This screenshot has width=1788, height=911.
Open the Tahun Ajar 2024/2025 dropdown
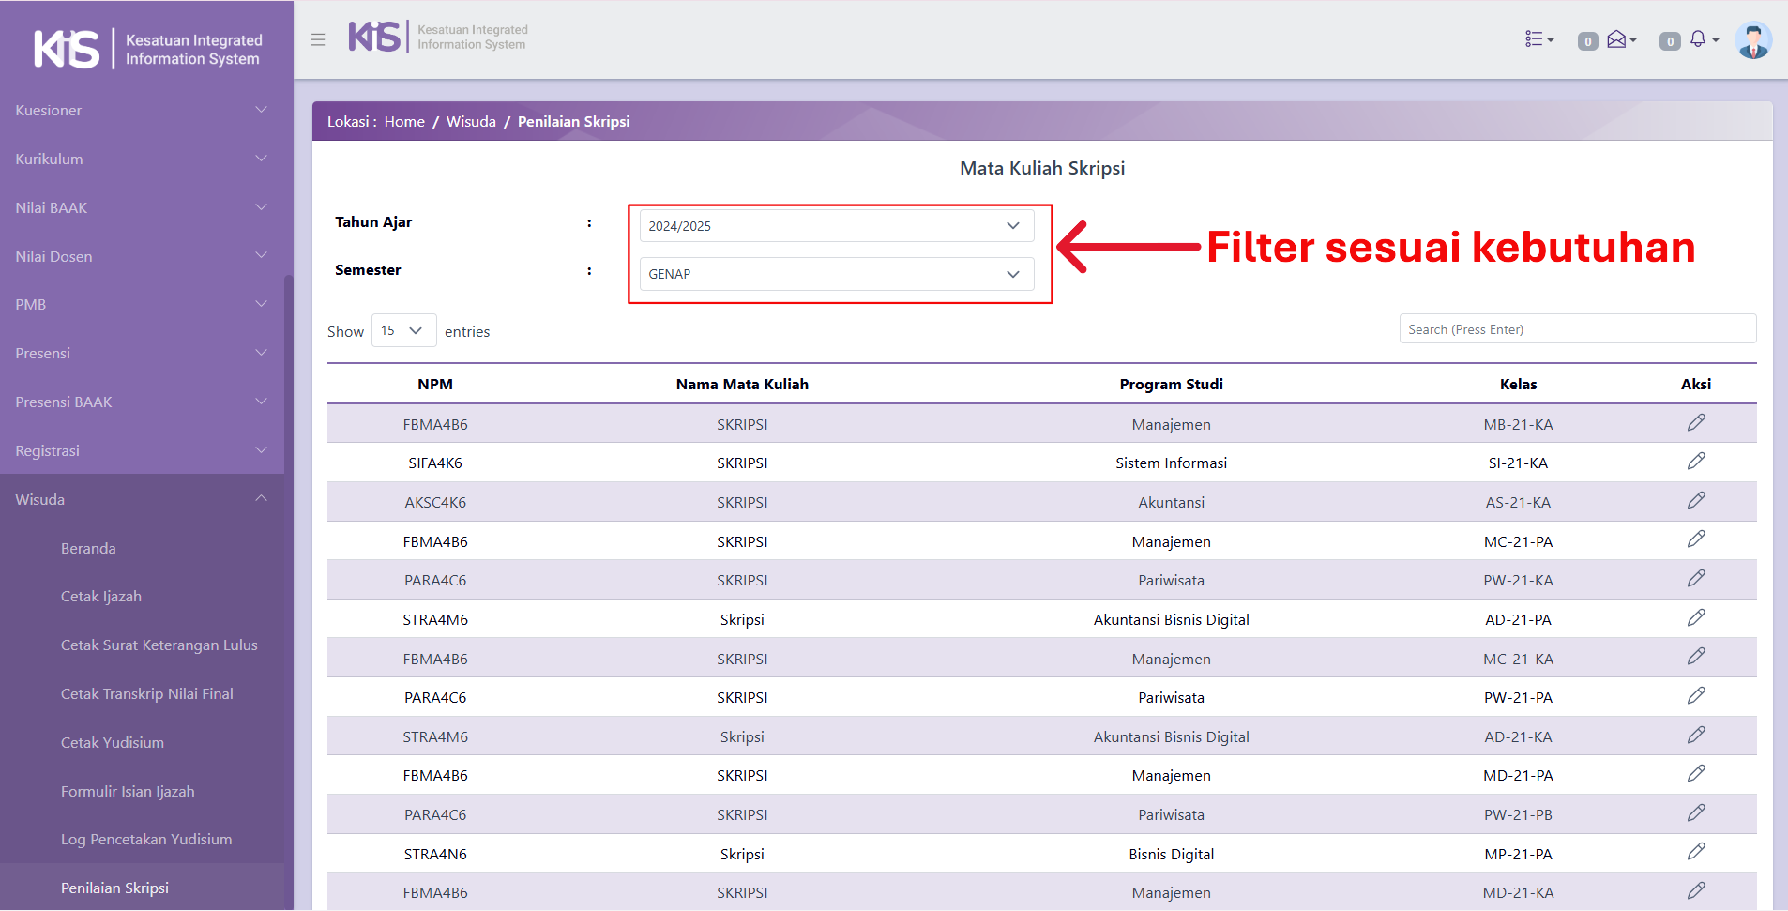click(836, 226)
